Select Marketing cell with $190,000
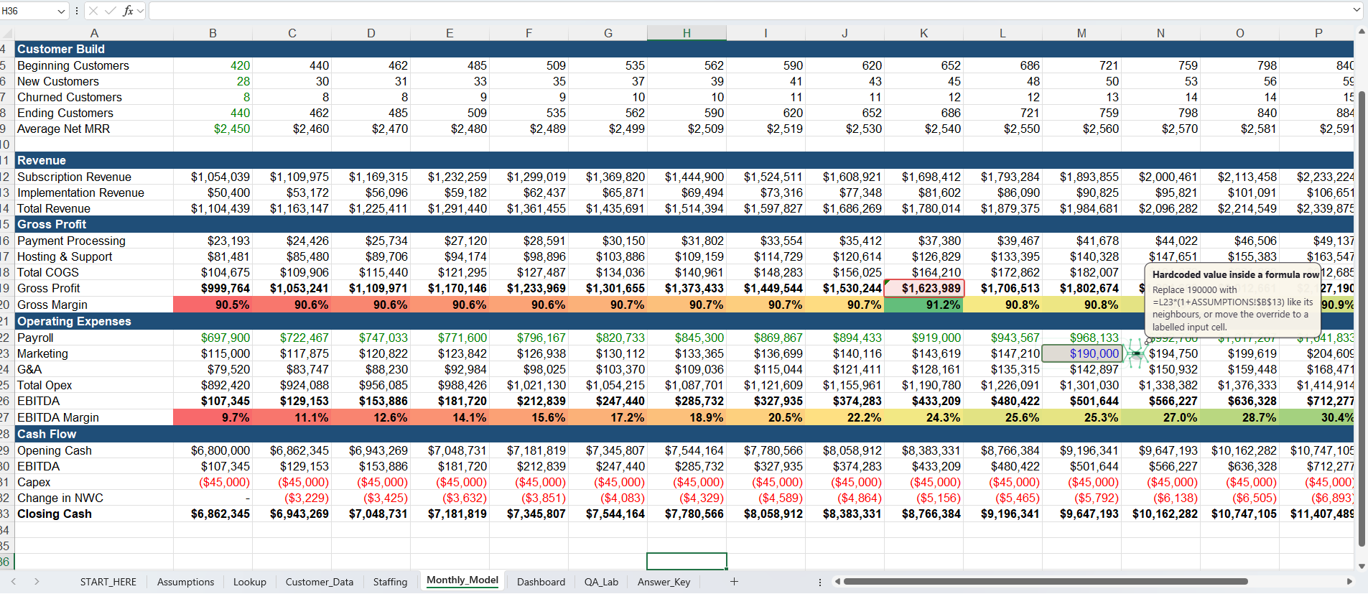Image resolution: width=1368 pixels, height=594 pixels. (1081, 353)
